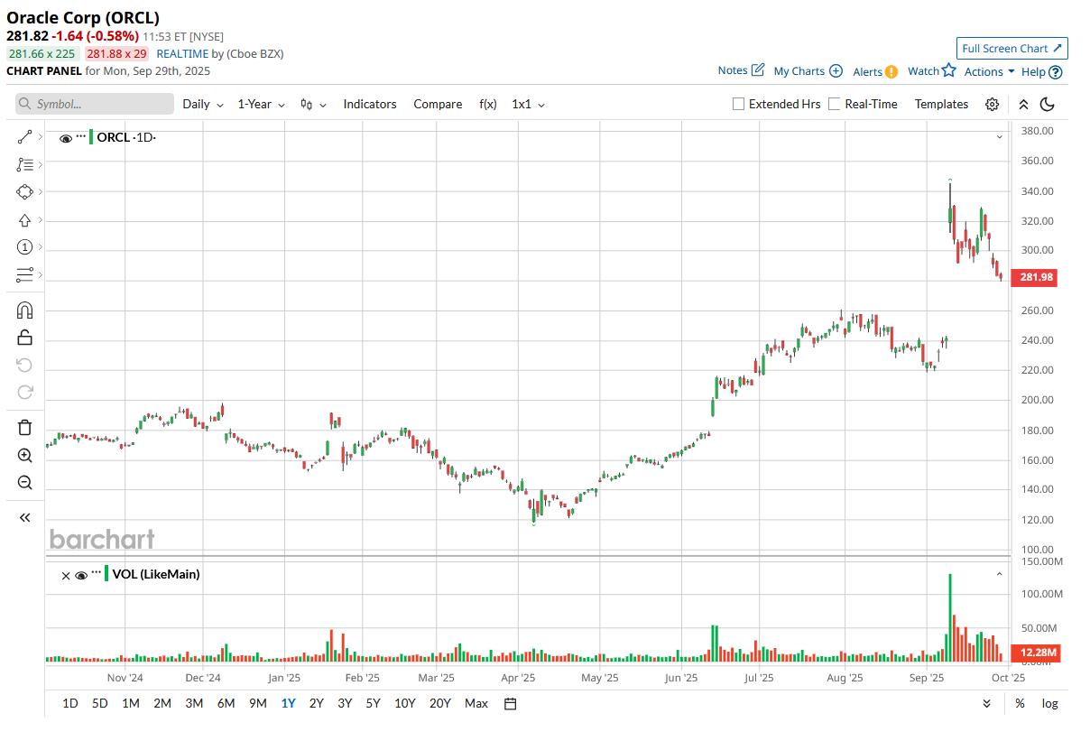Select the 6M range tab
Viewport: 1090px width, 741px height.
pos(226,703)
